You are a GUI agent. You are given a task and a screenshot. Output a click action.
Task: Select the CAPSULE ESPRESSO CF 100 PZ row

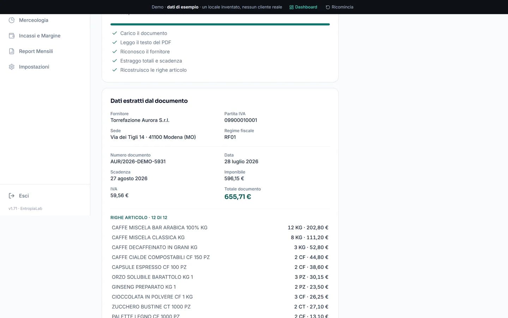pyautogui.click(x=220, y=267)
